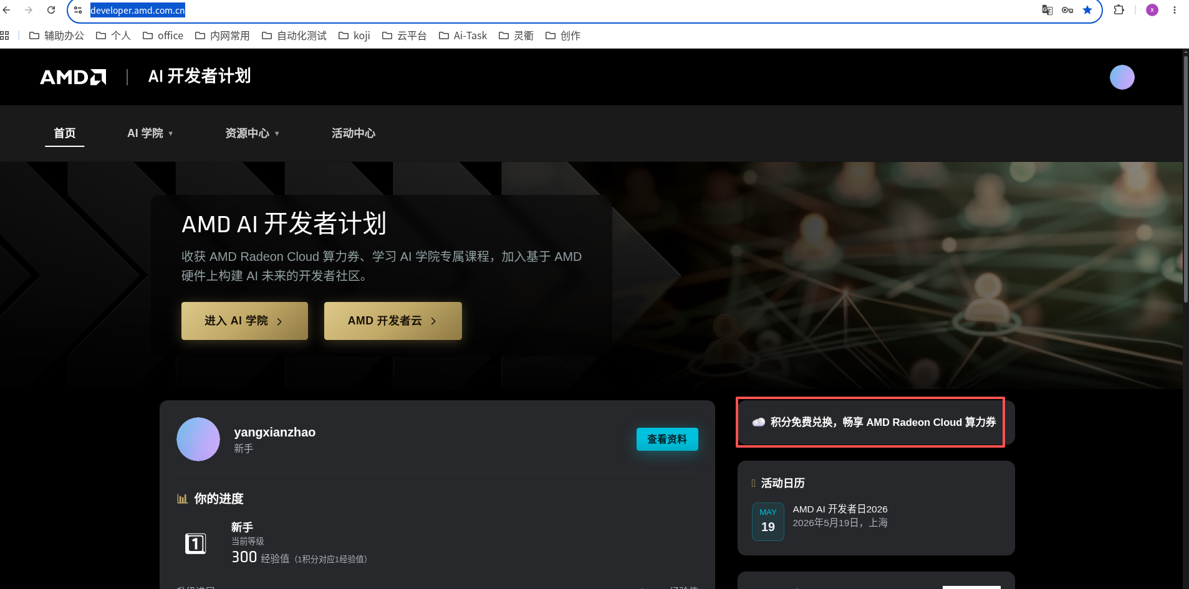
Task: Open the Ai-Task bookmark folder
Action: [463, 35]
